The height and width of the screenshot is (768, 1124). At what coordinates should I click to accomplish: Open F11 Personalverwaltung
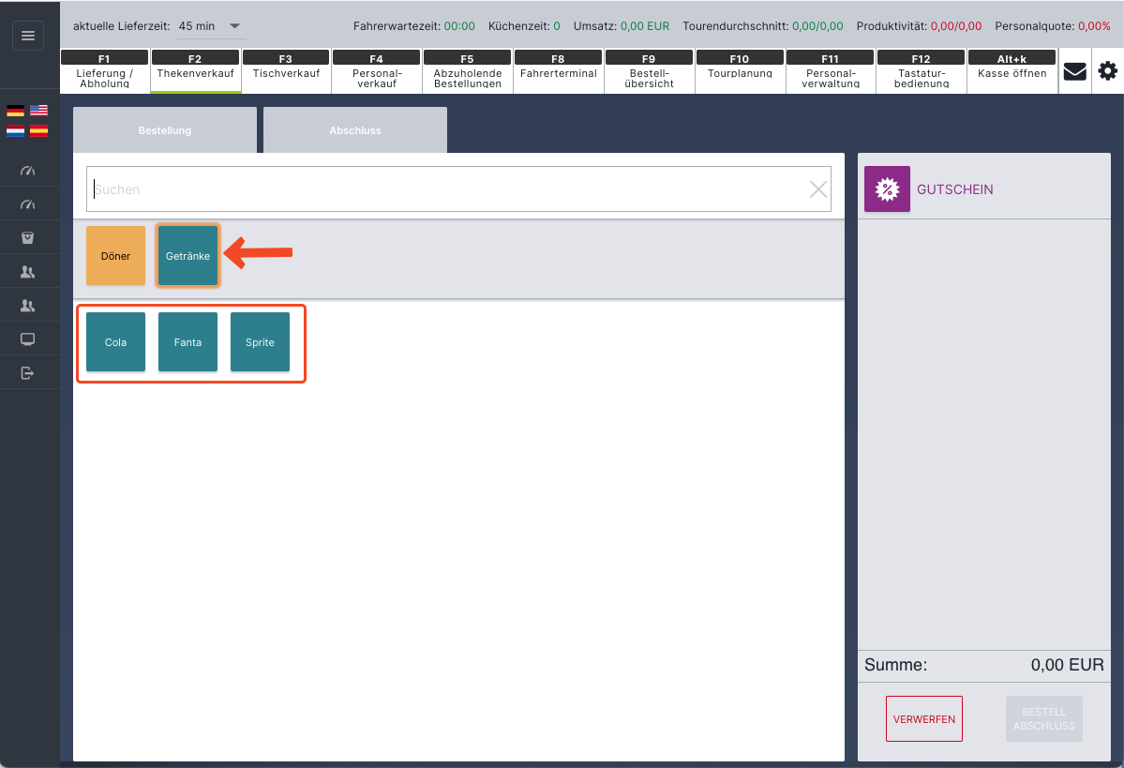[830, 70]
